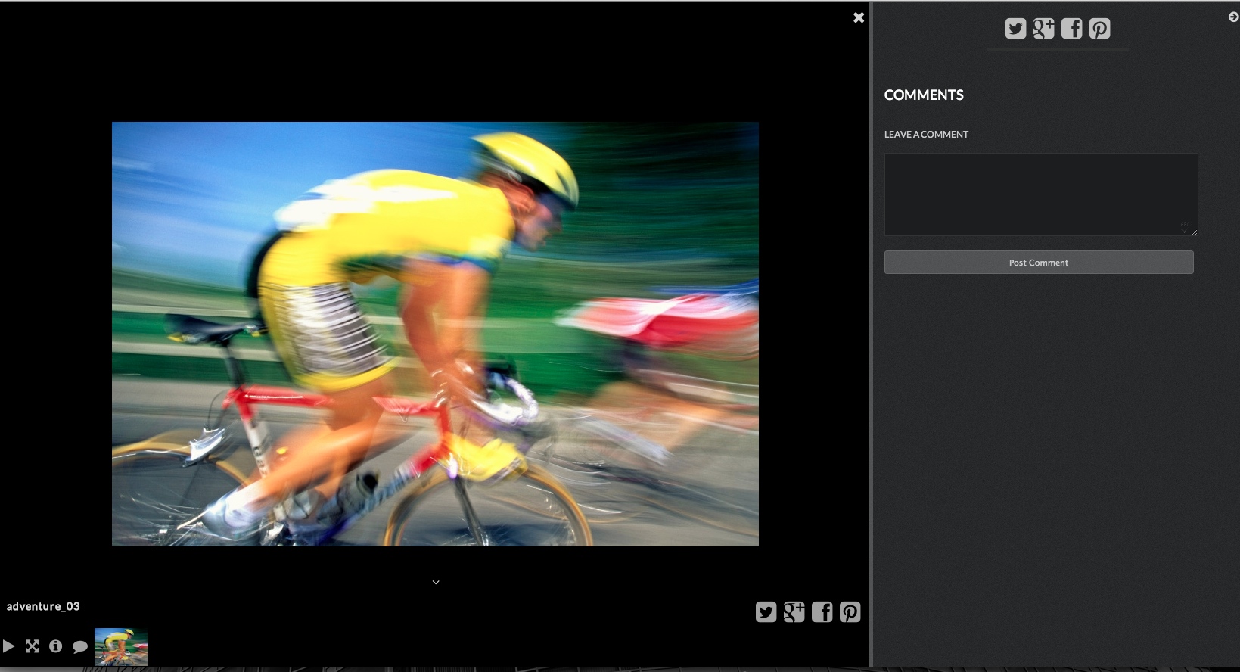The width and height of the screenshot is (1240, 672).
Task: Share on Pinterest from the comments panel
Action: click(x=1099, y=29)
